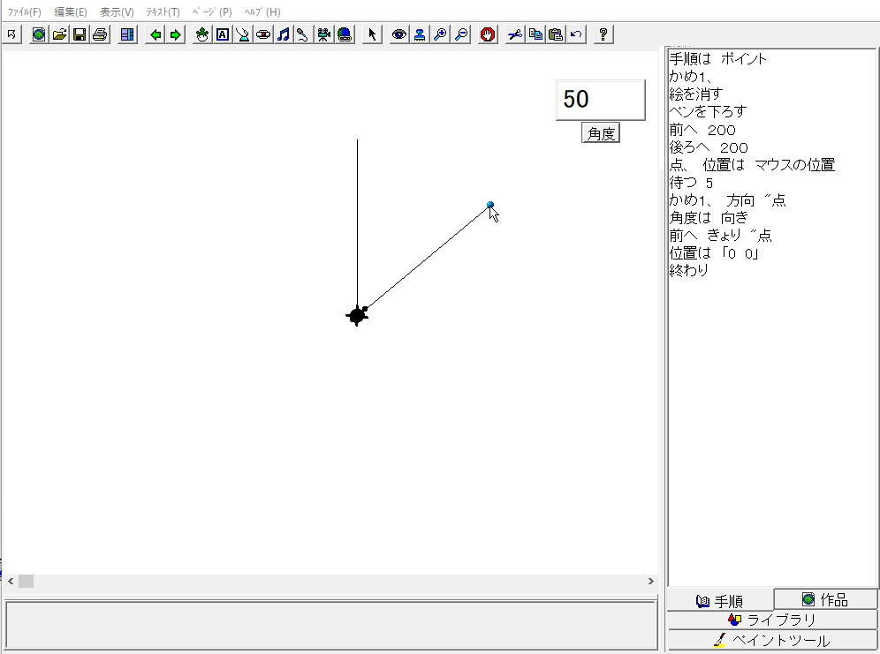Expand the ペイントツール panel
Image resolution: width=880 pixels, height=654 pixels.
point(772,641)
